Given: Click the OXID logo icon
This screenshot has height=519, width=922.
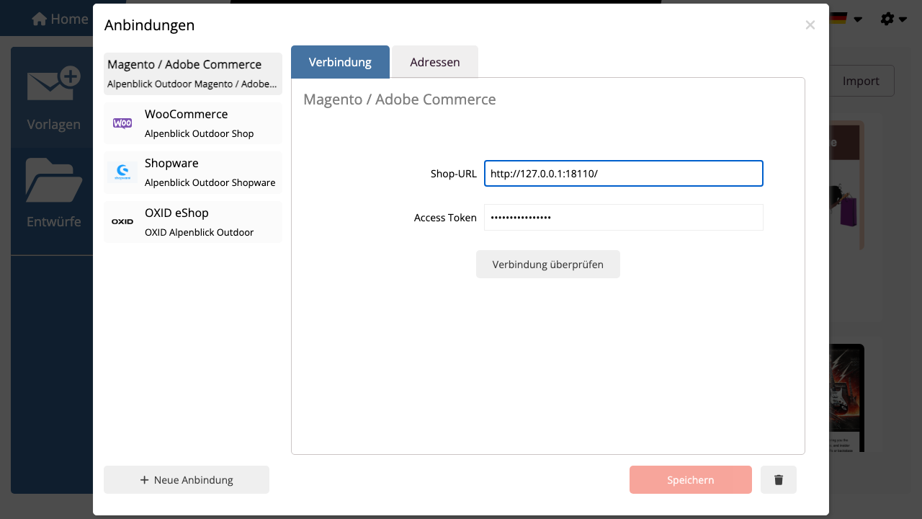Looking at the screenshot, I should (122, 221).
